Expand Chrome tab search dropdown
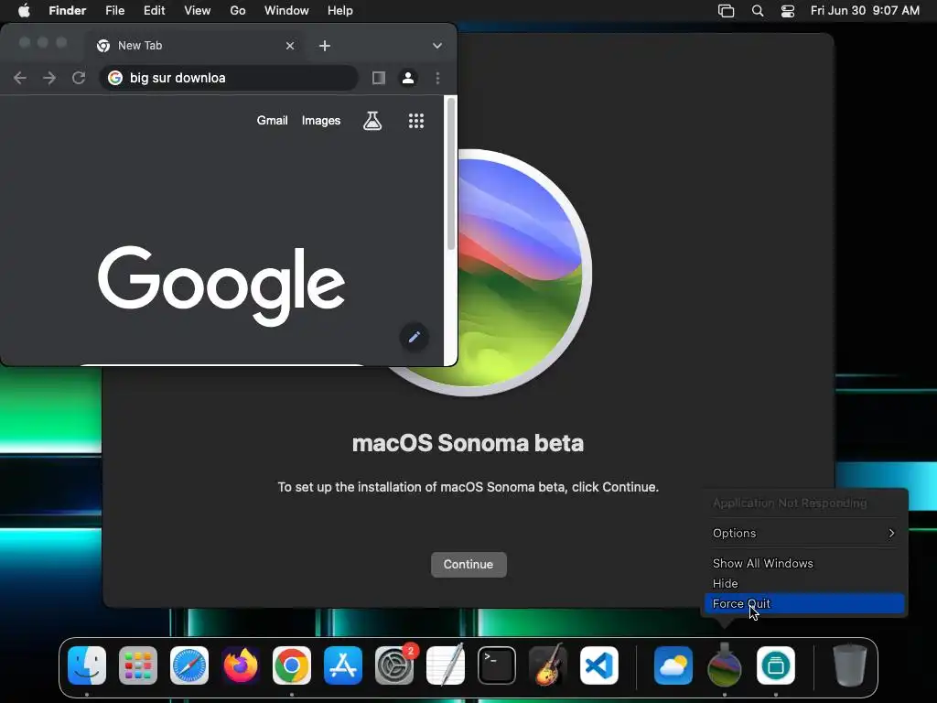Image resolution: width=937 pixels, height=703 pixels. tap(437, 46)
